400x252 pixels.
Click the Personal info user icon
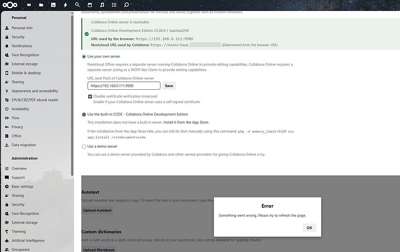(7, 28)
